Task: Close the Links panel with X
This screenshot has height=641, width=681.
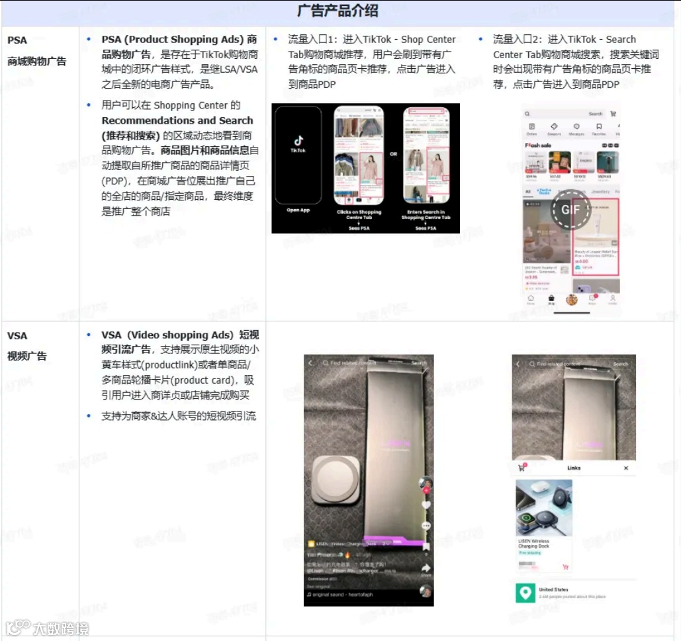Action: pyautogui.click(x=626, y=468)
